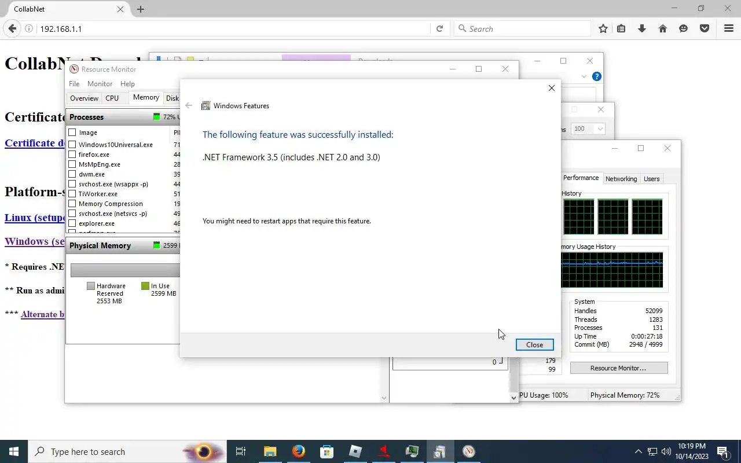
Task: Open the volume tray icon
Action: pos(666,451)
